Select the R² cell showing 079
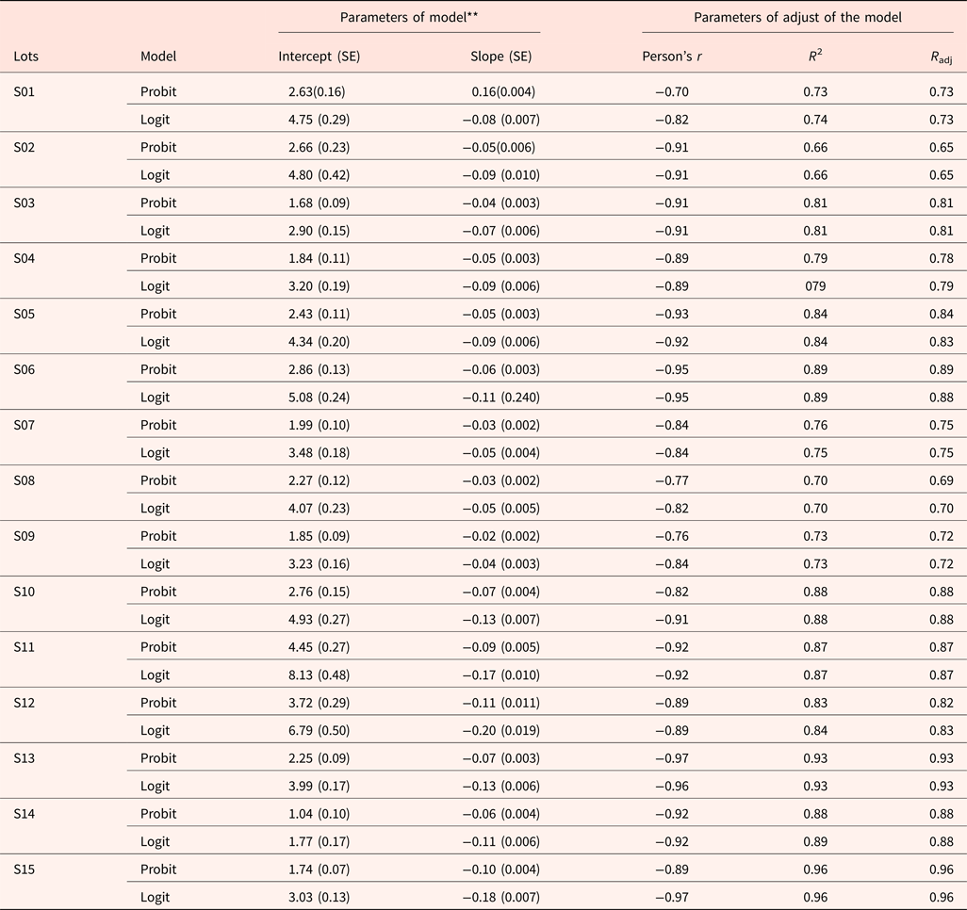The width and height of the screenshot is (967, 910). [816, 286]
